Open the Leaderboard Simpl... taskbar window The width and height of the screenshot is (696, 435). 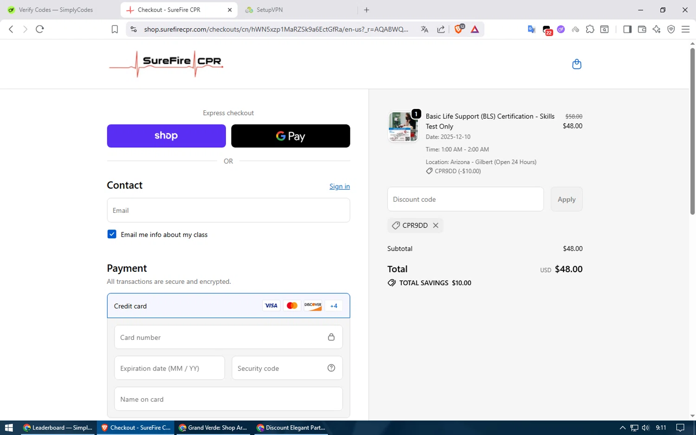point(58,428)
